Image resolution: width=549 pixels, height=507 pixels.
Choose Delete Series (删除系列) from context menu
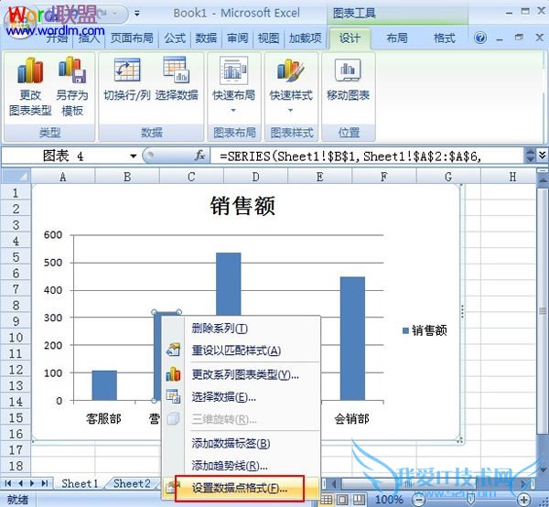[242, 329]
